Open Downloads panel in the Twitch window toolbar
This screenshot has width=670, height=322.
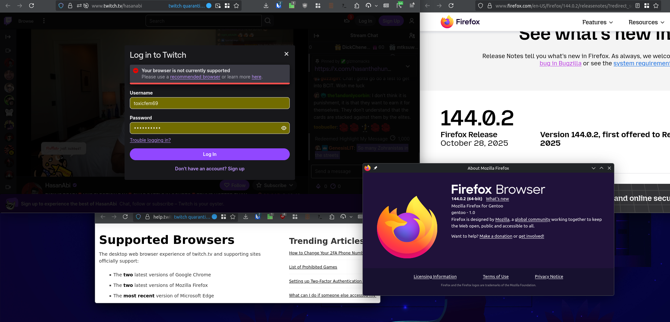pyautogui.click(x=266, y=6)
